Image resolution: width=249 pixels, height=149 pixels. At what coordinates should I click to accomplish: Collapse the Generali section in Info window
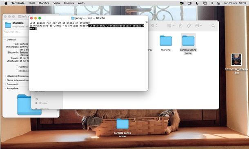tap(5, 40)
